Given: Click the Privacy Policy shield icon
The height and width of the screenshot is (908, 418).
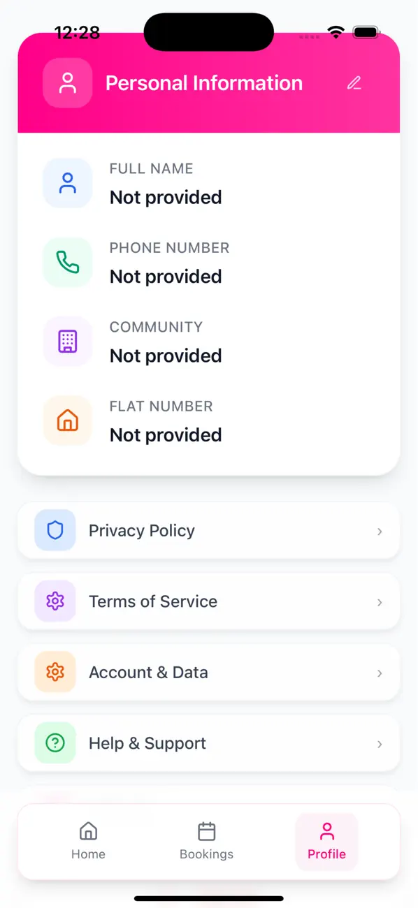Looking at the screenshot, I should tap(54, 531).
